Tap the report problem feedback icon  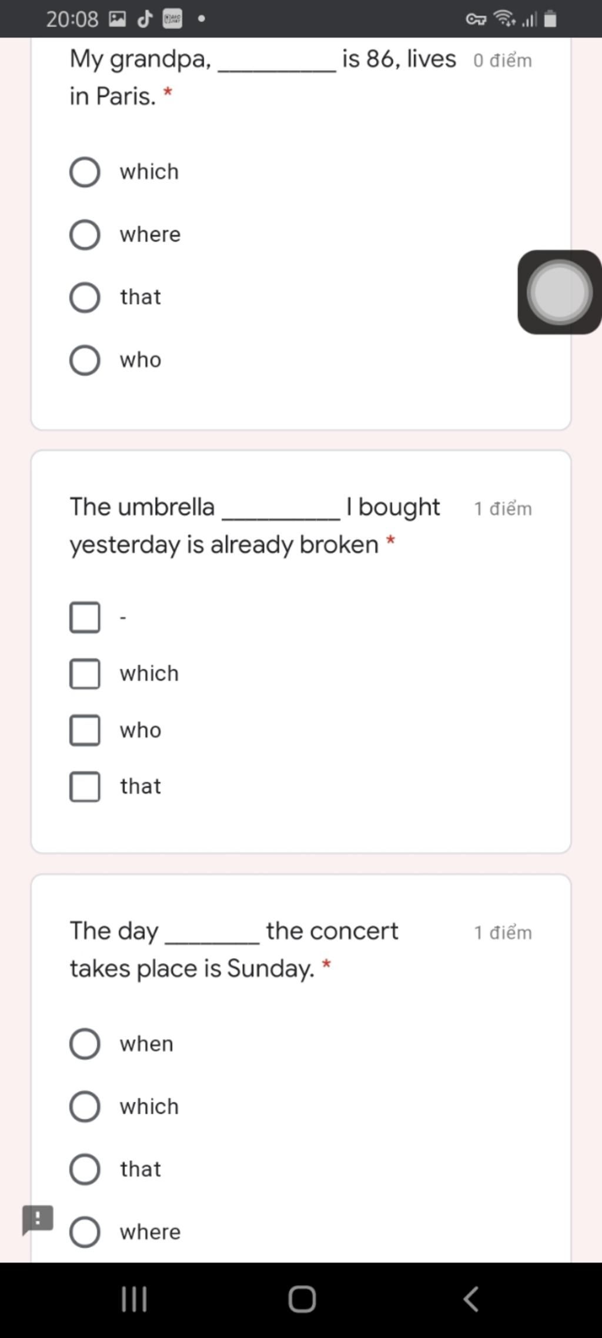[x=38, y=1219]
